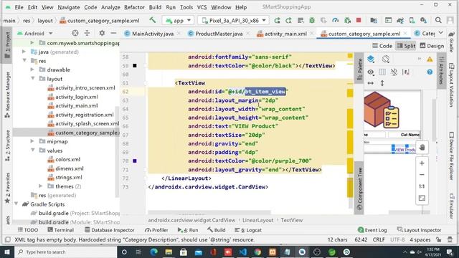Switch editor to Code view

pos(382,46)
